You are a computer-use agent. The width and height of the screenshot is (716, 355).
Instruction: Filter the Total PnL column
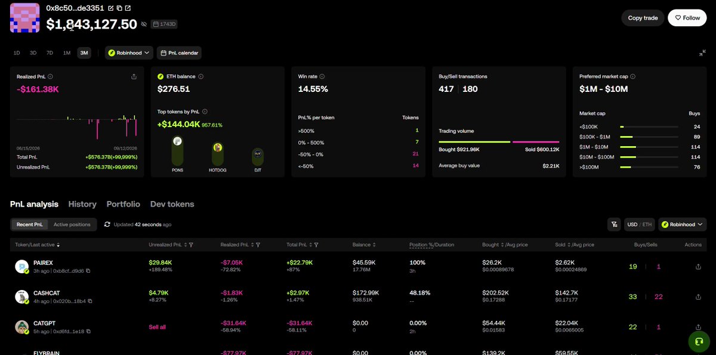click(x=316, y=245)
